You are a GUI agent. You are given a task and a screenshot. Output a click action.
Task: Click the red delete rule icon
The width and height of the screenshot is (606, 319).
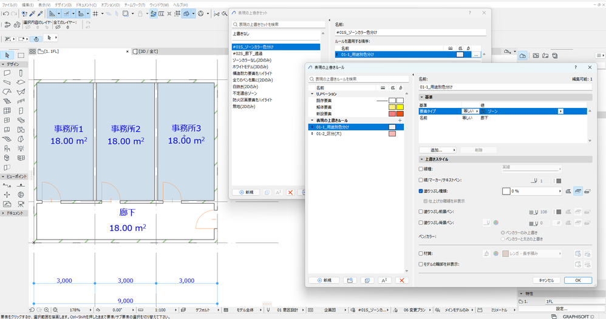tap(401, 280)
